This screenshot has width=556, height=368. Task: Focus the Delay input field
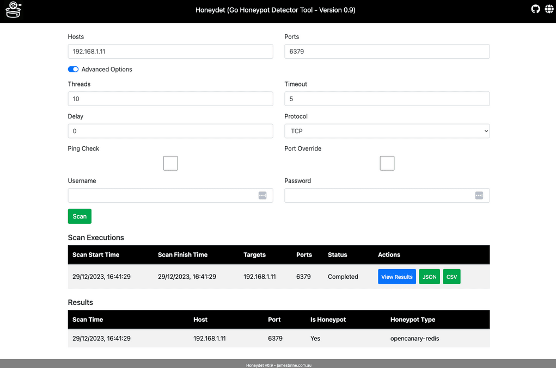[170, 131]
